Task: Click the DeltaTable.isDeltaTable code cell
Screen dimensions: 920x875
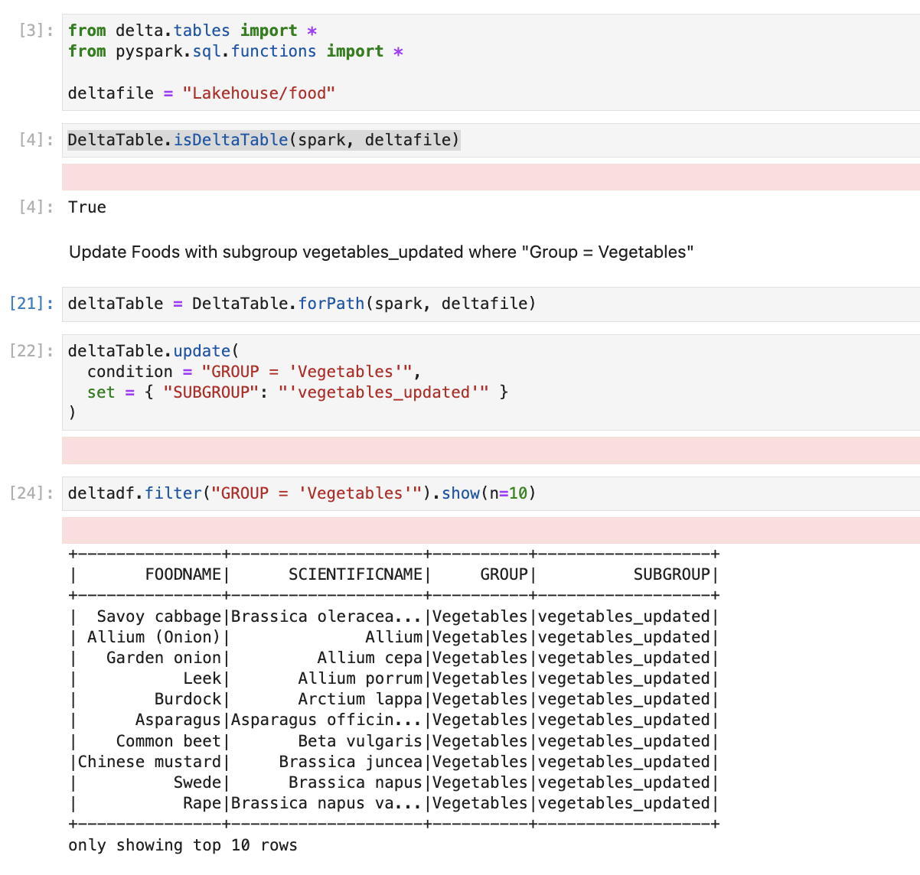Action: [x=490, y=140]
